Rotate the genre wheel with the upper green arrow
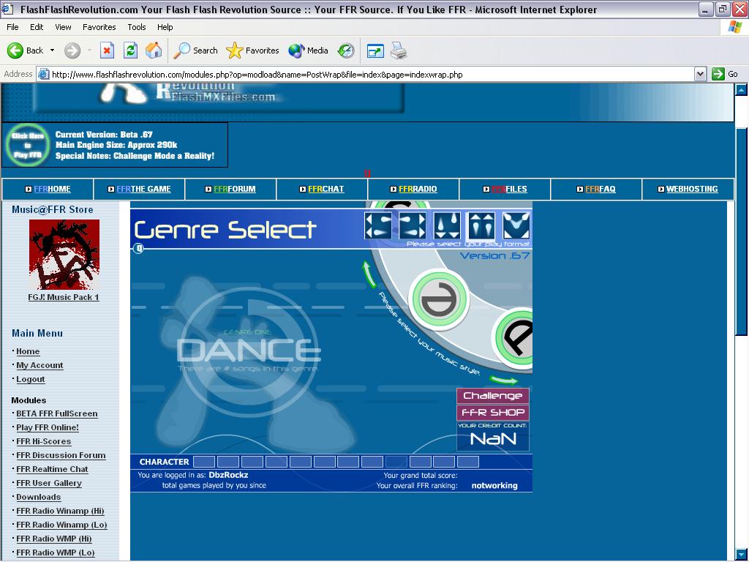The height and width of the screenshot is (562, 749). pos(369,274)
